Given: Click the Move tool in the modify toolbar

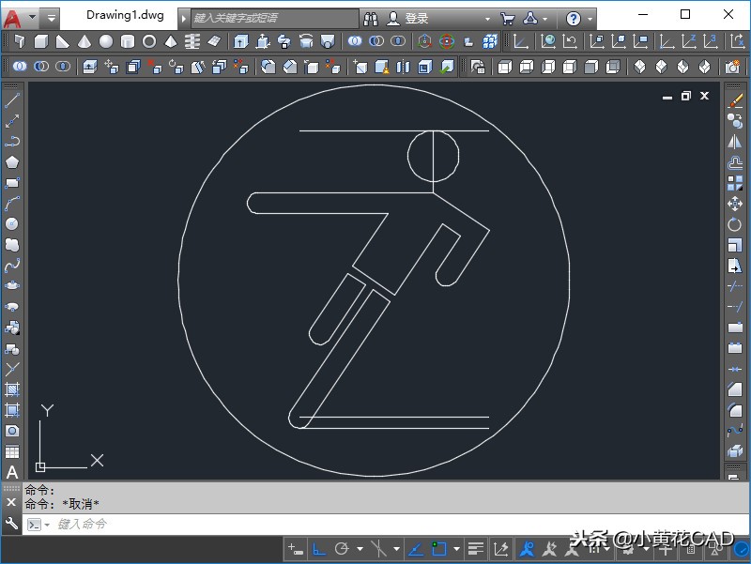Looking at the screenshot, I should coord(735,204).
